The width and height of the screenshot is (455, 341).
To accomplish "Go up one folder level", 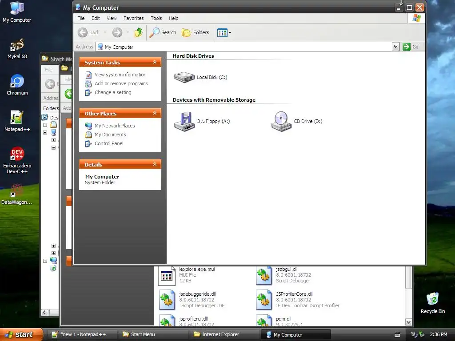I will pyautogui.click(x=139, y=32).
